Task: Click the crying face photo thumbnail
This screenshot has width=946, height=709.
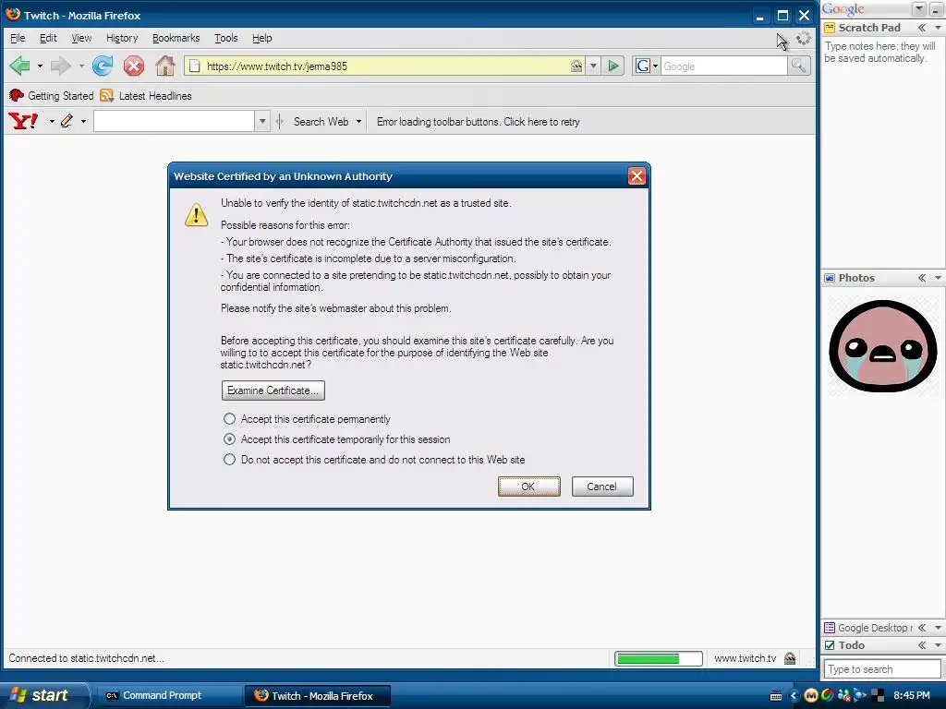Action: click(882, 345)
